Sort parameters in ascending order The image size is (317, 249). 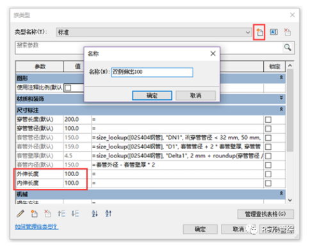95,213
